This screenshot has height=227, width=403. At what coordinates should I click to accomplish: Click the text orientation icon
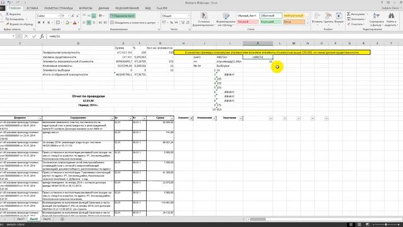(x=101, y=16)
